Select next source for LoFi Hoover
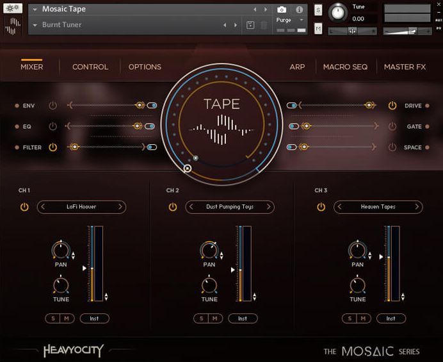443x362 pixels. pos(120,207)
